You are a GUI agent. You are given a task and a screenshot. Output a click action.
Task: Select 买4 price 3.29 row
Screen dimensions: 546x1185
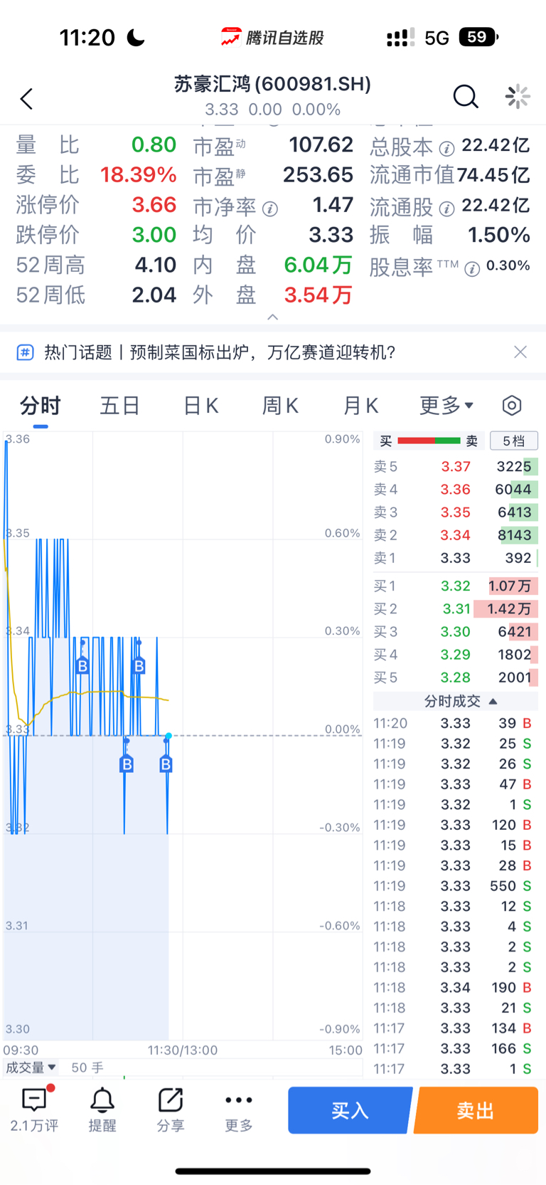tap(456, 655)
